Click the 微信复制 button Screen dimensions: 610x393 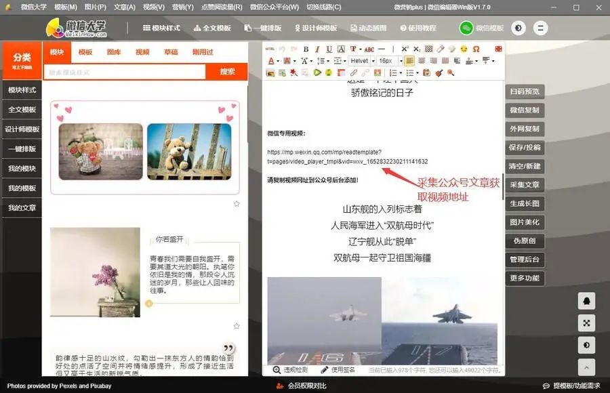click(x=525, y=110)
